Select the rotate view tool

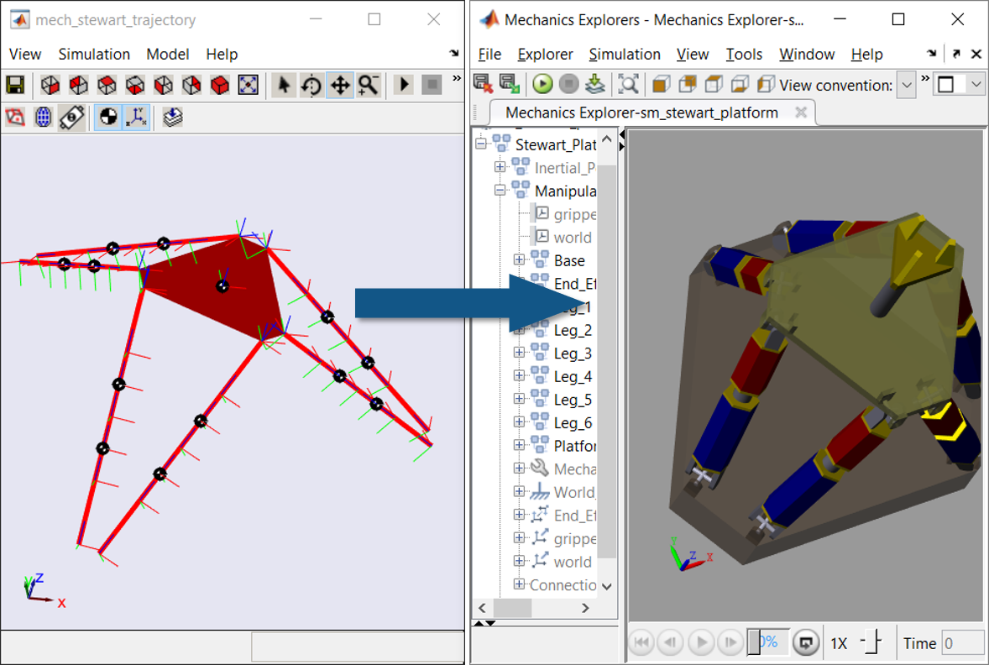pos(311,85)
